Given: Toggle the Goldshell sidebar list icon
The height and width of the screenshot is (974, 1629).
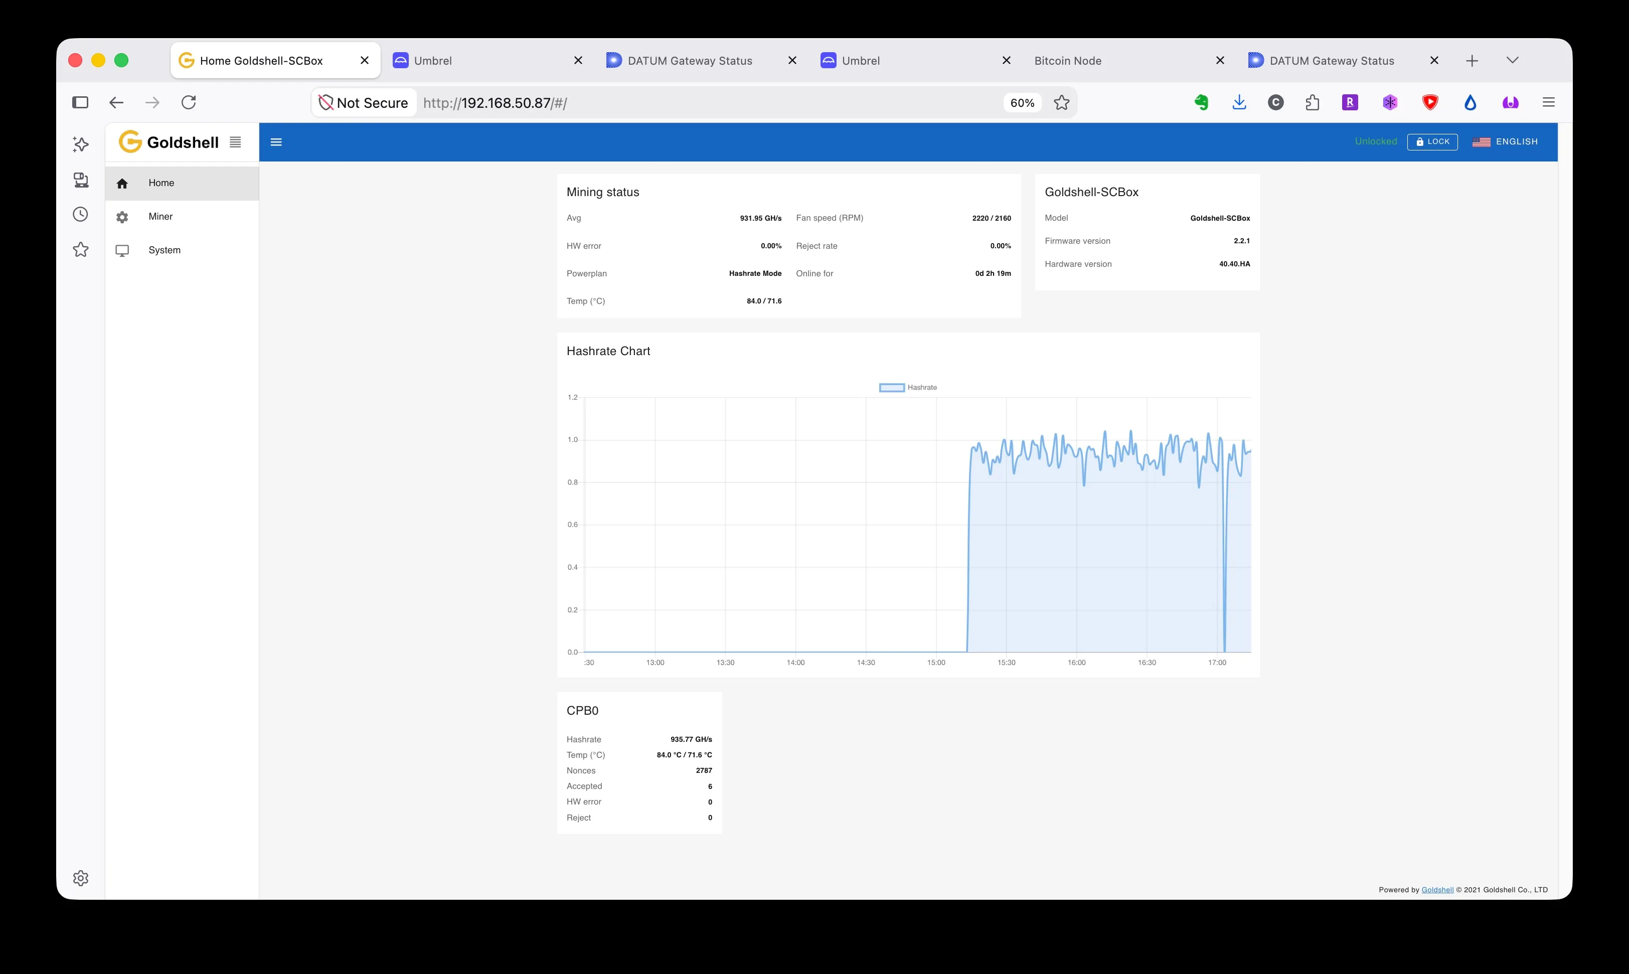Looking at the screenshot, I should [235, 142].
